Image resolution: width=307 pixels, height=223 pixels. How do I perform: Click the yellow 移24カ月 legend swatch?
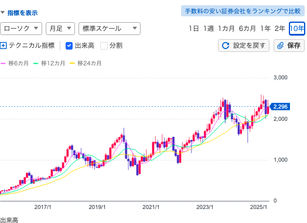72,64
